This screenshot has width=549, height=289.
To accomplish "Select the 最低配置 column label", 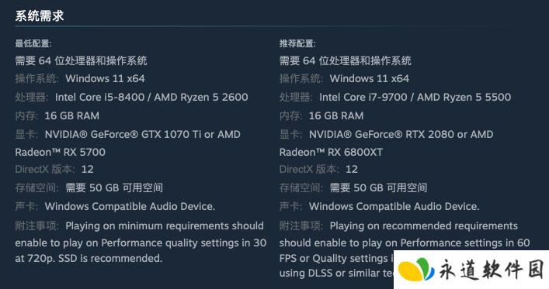I will click(x=33, y=43).
